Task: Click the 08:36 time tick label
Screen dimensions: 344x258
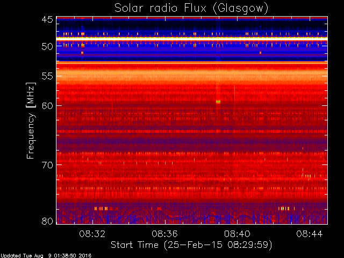Action: pyautogui.click(x=165, y=234)
